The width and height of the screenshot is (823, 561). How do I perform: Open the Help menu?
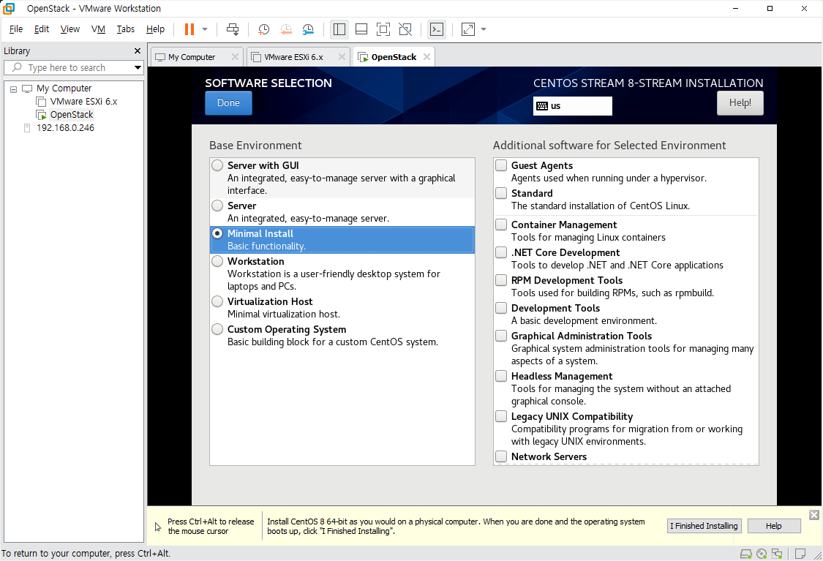click(155, 29)
